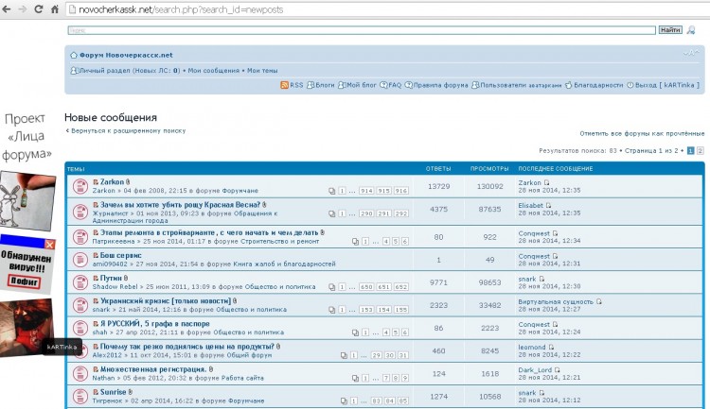
Task: Open Мои темы link
Action: [262, 71]
